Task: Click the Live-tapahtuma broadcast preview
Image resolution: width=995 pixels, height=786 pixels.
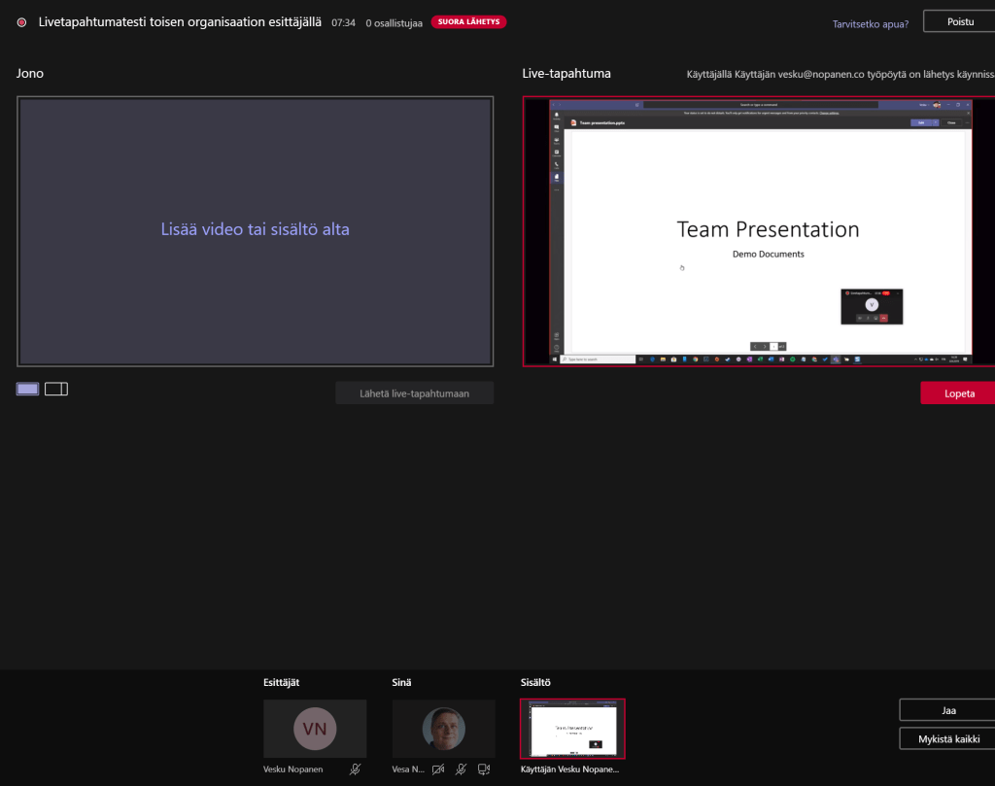Action: [x=759, y=231]
